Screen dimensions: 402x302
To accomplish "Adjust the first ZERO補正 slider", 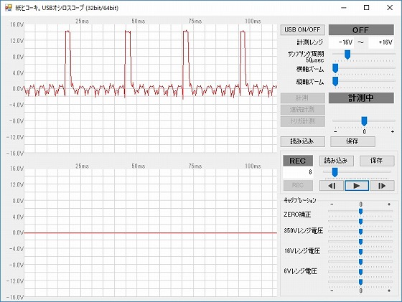I will (x=360, y=212).
